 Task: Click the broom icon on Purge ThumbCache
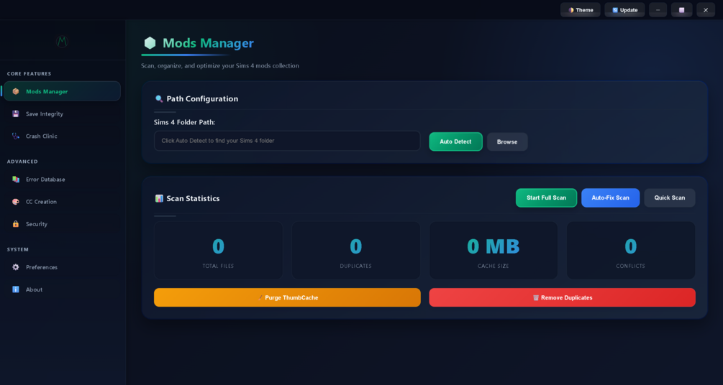click(x=260, y=297)
